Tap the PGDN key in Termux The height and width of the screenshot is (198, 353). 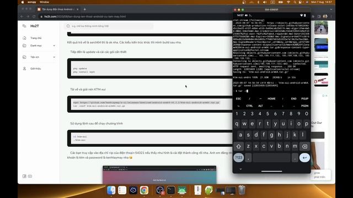tap(304, 106)
